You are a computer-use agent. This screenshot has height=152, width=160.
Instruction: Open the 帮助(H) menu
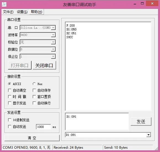coord(36,12)
